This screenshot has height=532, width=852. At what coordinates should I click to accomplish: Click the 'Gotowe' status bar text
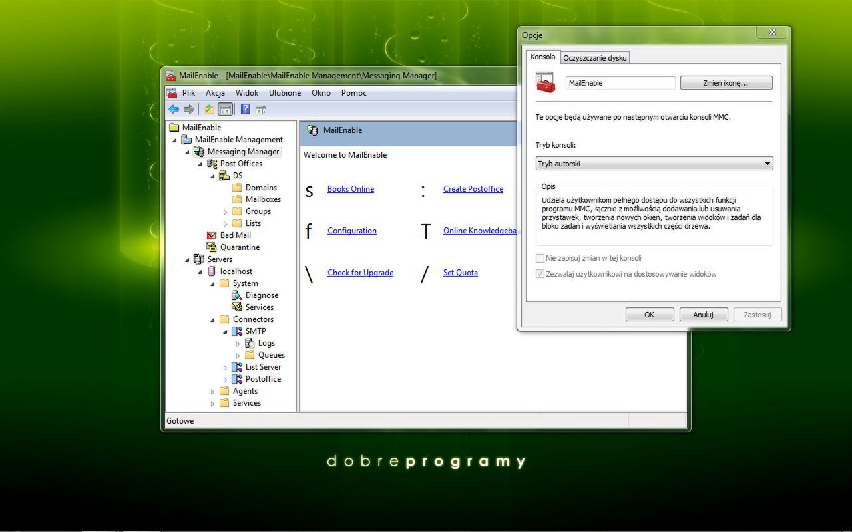pos(180,421)
